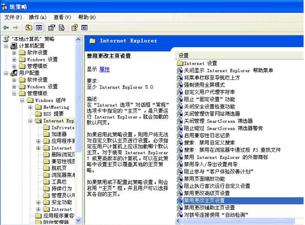Select policy 关闭管理仿冒网站筛选器
Image resolution: width=305 pixels, height=225 pixels.
[212, 114]
